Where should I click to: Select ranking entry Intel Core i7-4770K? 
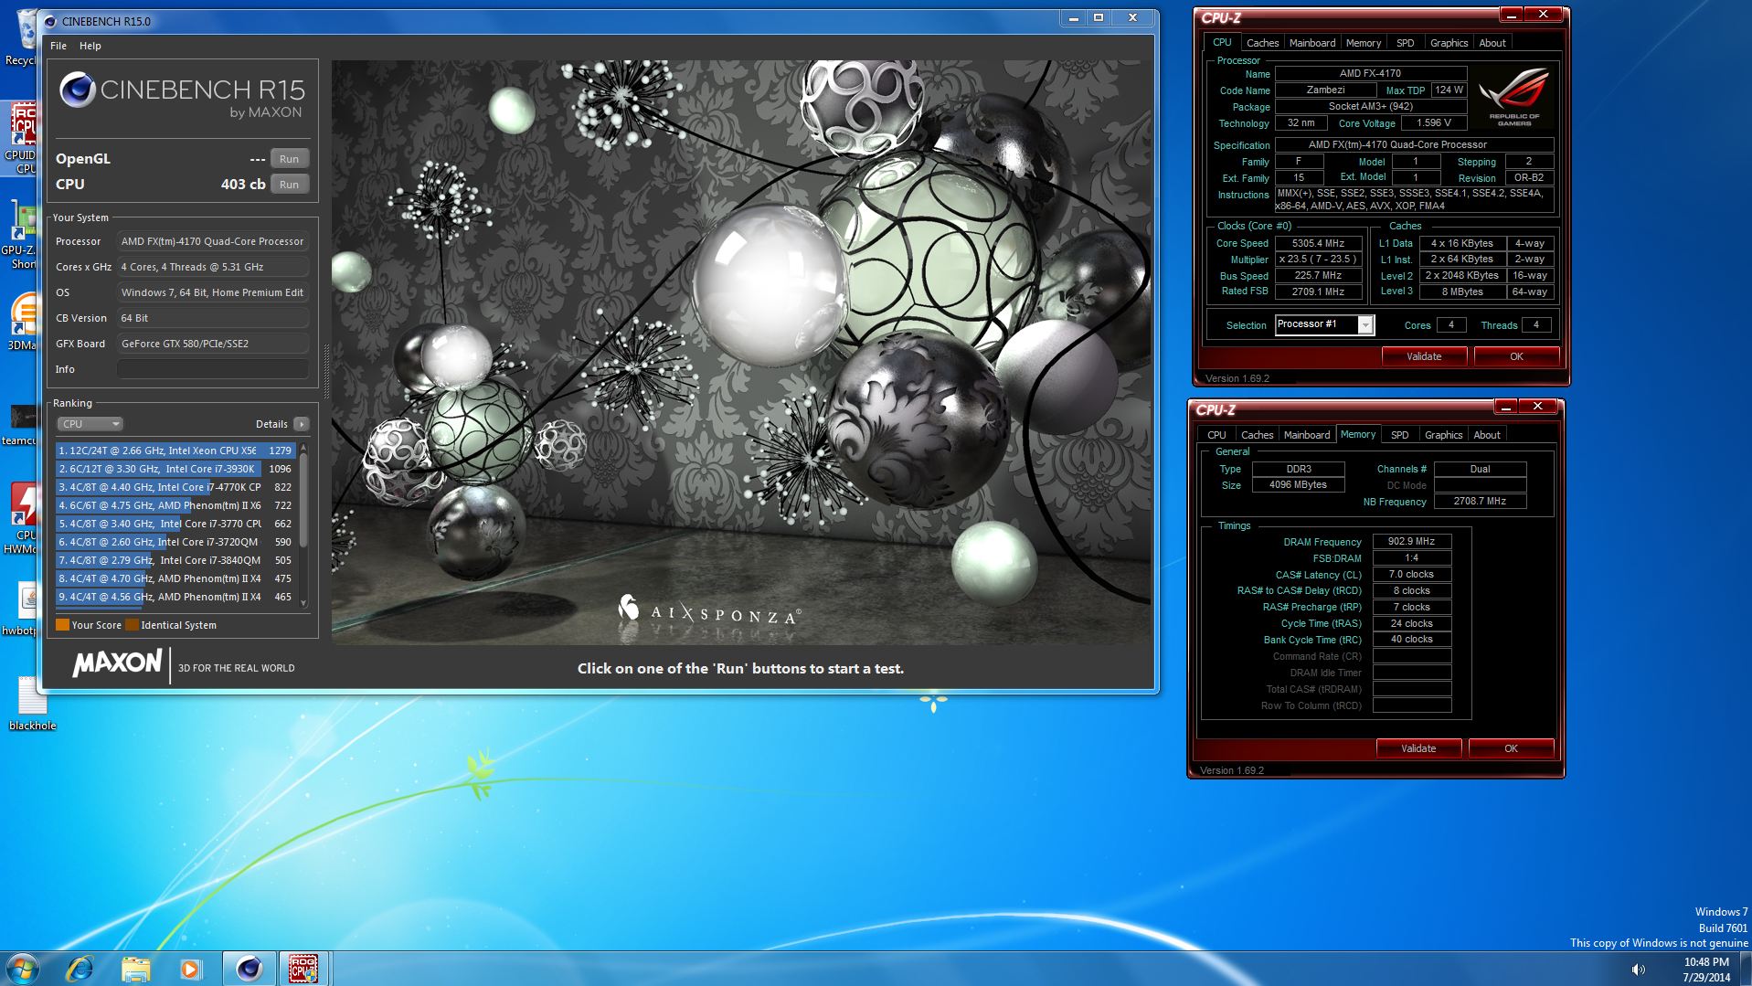tap(175, 487)
